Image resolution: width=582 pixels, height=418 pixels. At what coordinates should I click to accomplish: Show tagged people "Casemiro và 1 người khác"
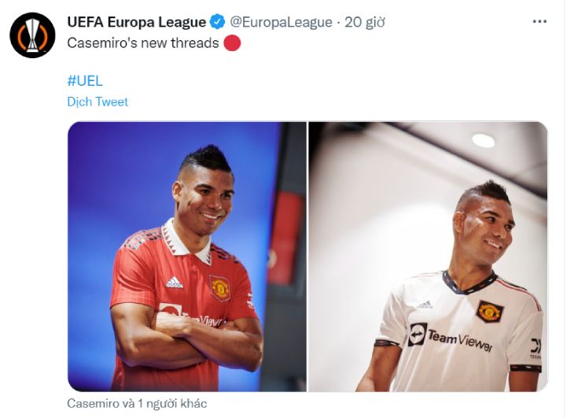(137, 404)
